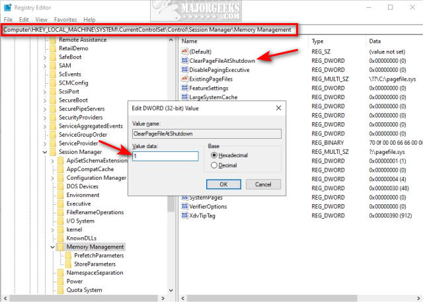Select the Hexadecimal base radio button
Screen dimensions: 423x302
(214, 155)
